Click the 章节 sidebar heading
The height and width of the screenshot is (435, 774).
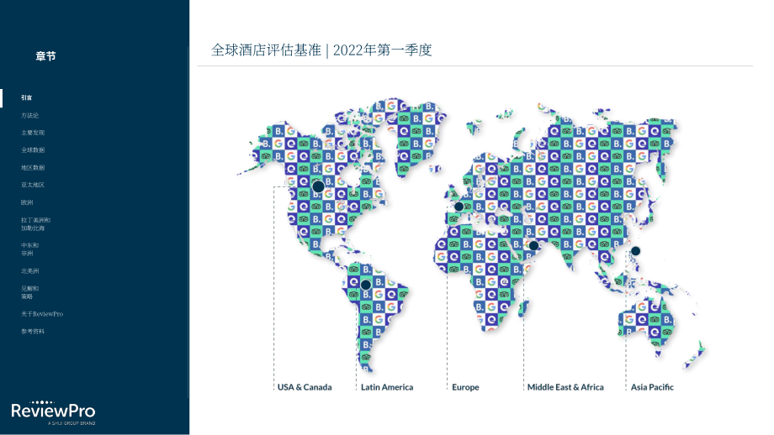click(46, 56)
